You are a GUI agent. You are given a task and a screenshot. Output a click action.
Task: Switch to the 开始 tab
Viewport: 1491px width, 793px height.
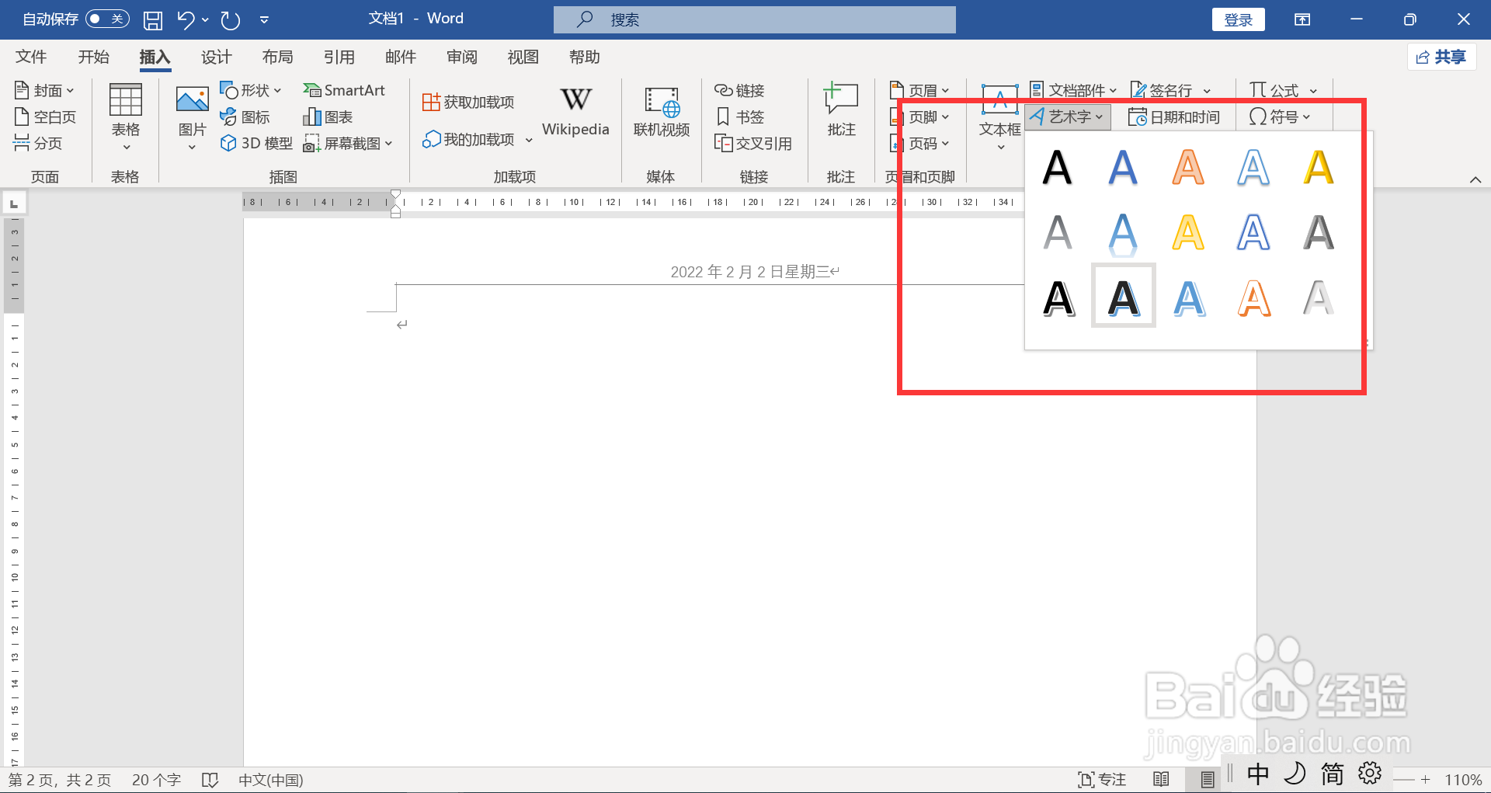click(93, 57)
